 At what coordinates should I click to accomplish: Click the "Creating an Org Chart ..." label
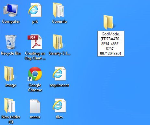(x=35, y=56)
